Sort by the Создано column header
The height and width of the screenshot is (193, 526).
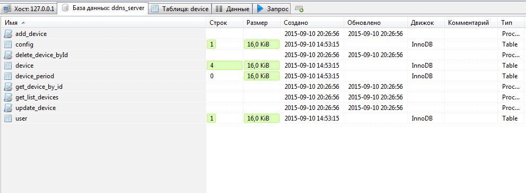[312, 23]
